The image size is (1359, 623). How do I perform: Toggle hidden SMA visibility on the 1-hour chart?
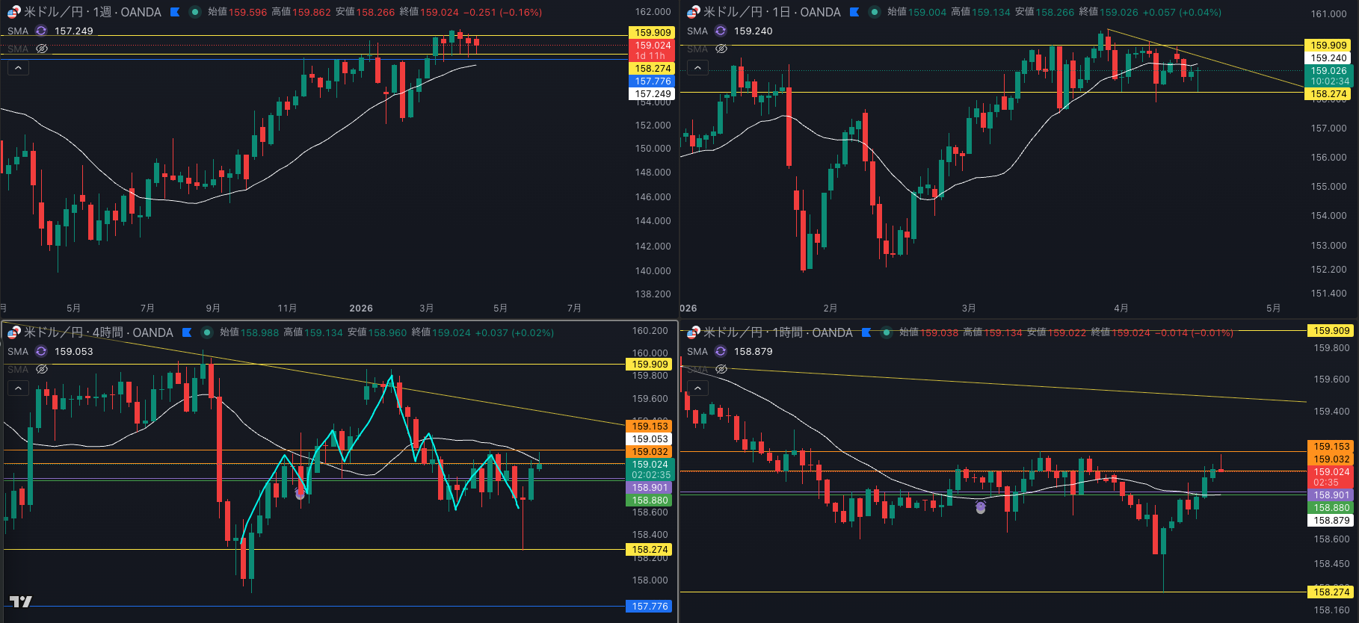(721, 369)
